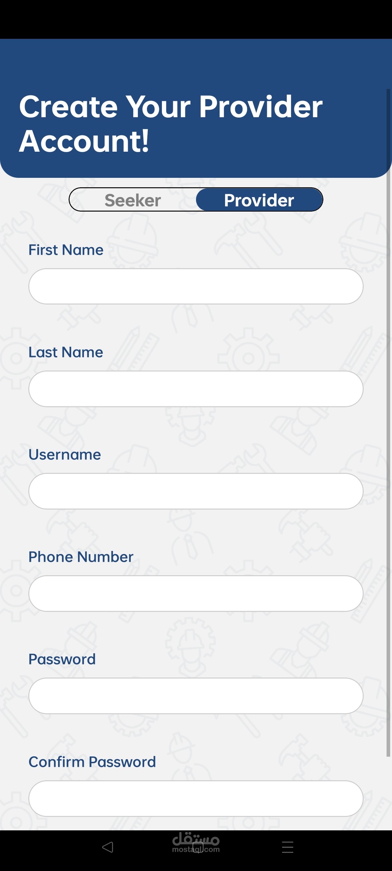392x871 pixels.
Task: Select the Phone Number entry field
Action: (x=196, y=593)
